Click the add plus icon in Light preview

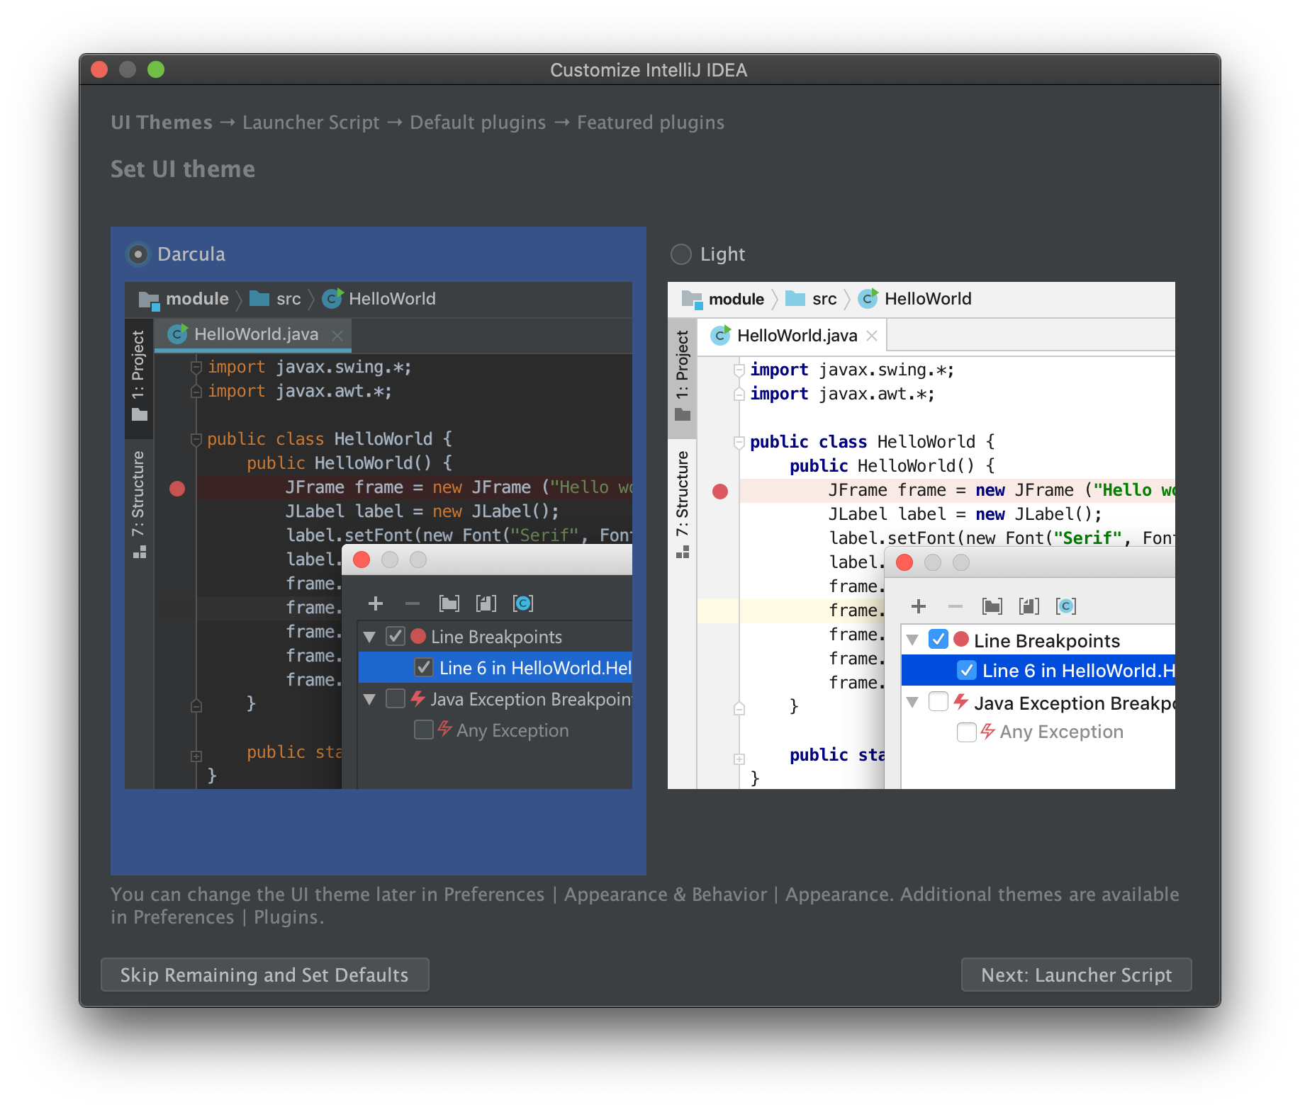pos(919,606)
